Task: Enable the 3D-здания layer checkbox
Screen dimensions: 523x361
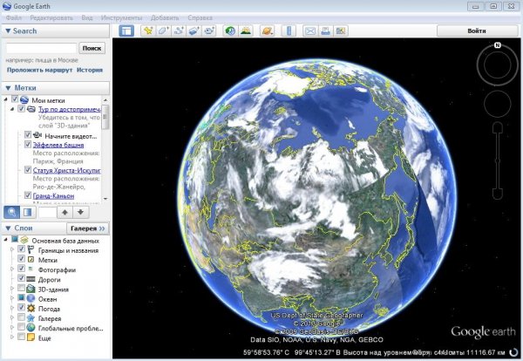Action: [21, 288]
